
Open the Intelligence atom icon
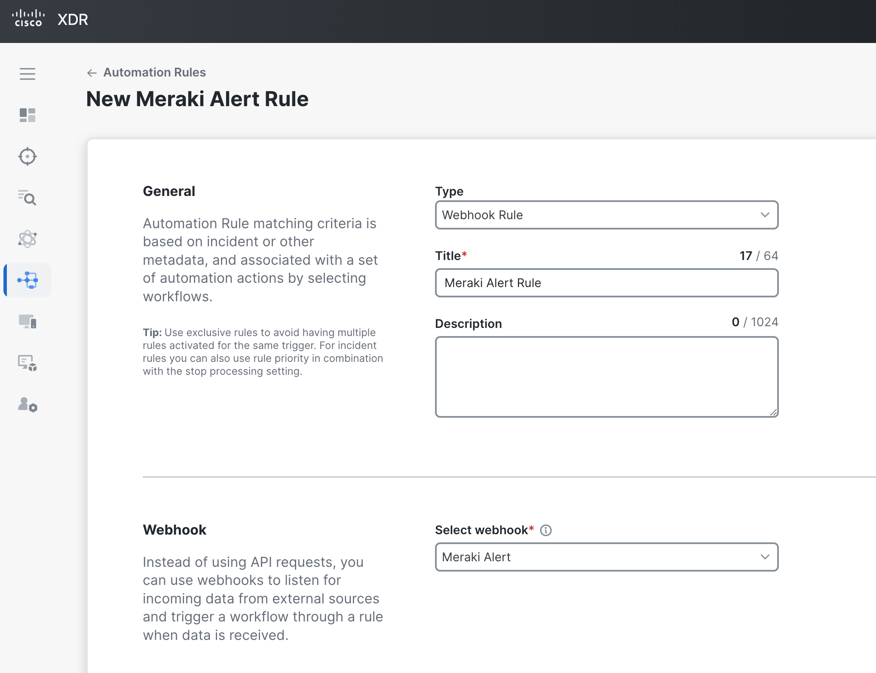pos(28,239)
